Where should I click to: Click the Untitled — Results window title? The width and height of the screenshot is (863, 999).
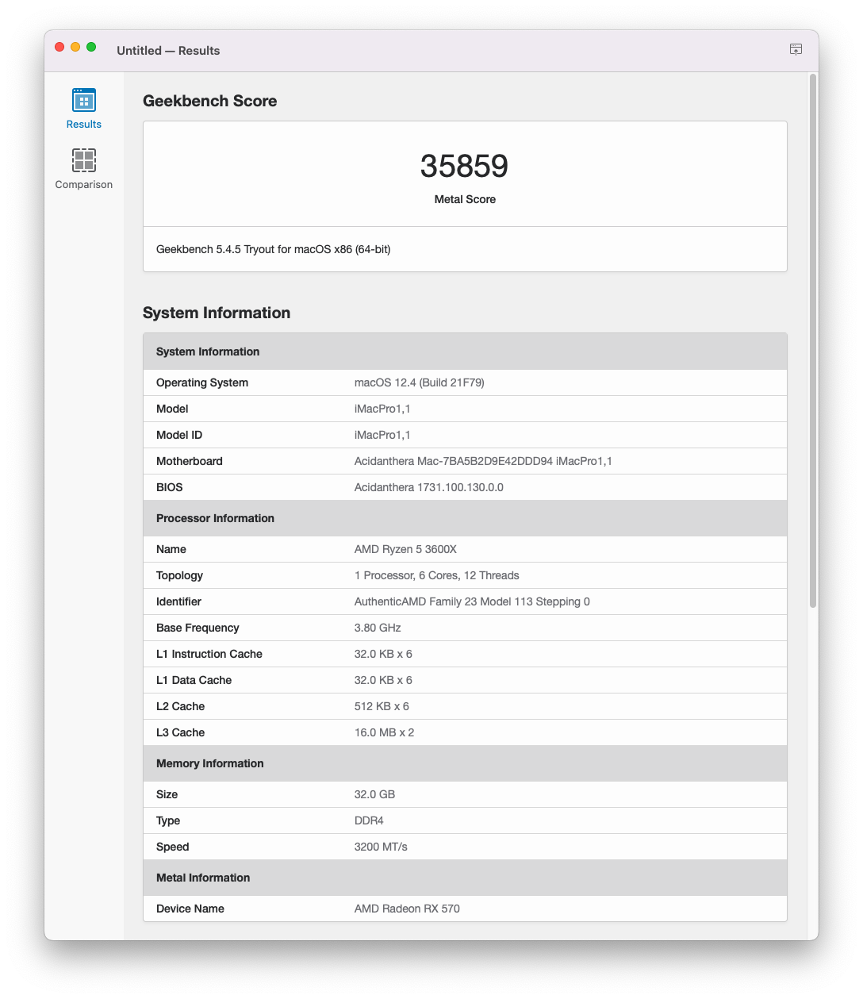[x=168, y=50]
